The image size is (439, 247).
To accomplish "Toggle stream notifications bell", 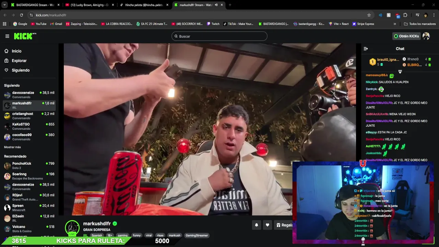I will [x=256, y=225].
